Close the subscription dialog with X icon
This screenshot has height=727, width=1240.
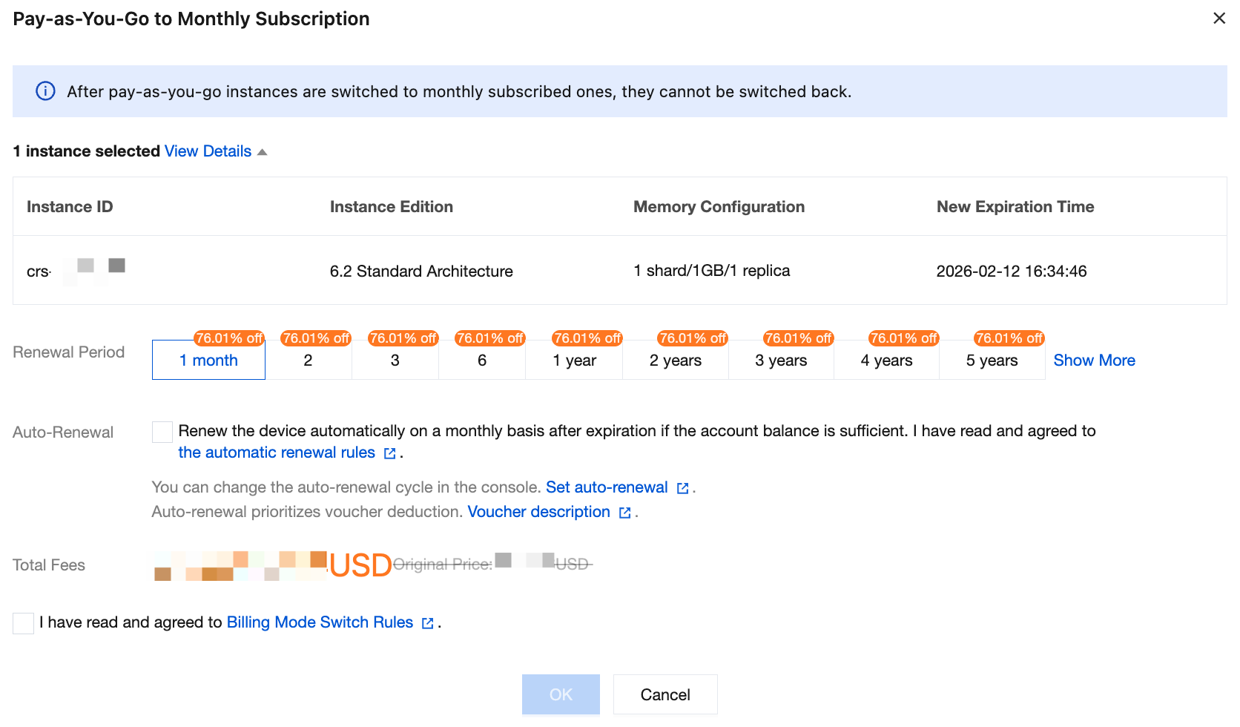tap(1218, 19)
